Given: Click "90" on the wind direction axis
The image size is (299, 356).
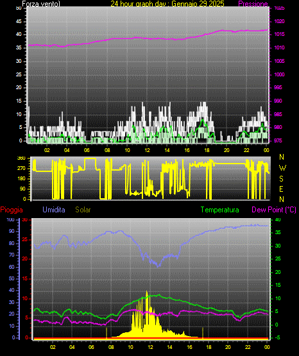Looking at the screenshot, I should click(x=22, y=189).
